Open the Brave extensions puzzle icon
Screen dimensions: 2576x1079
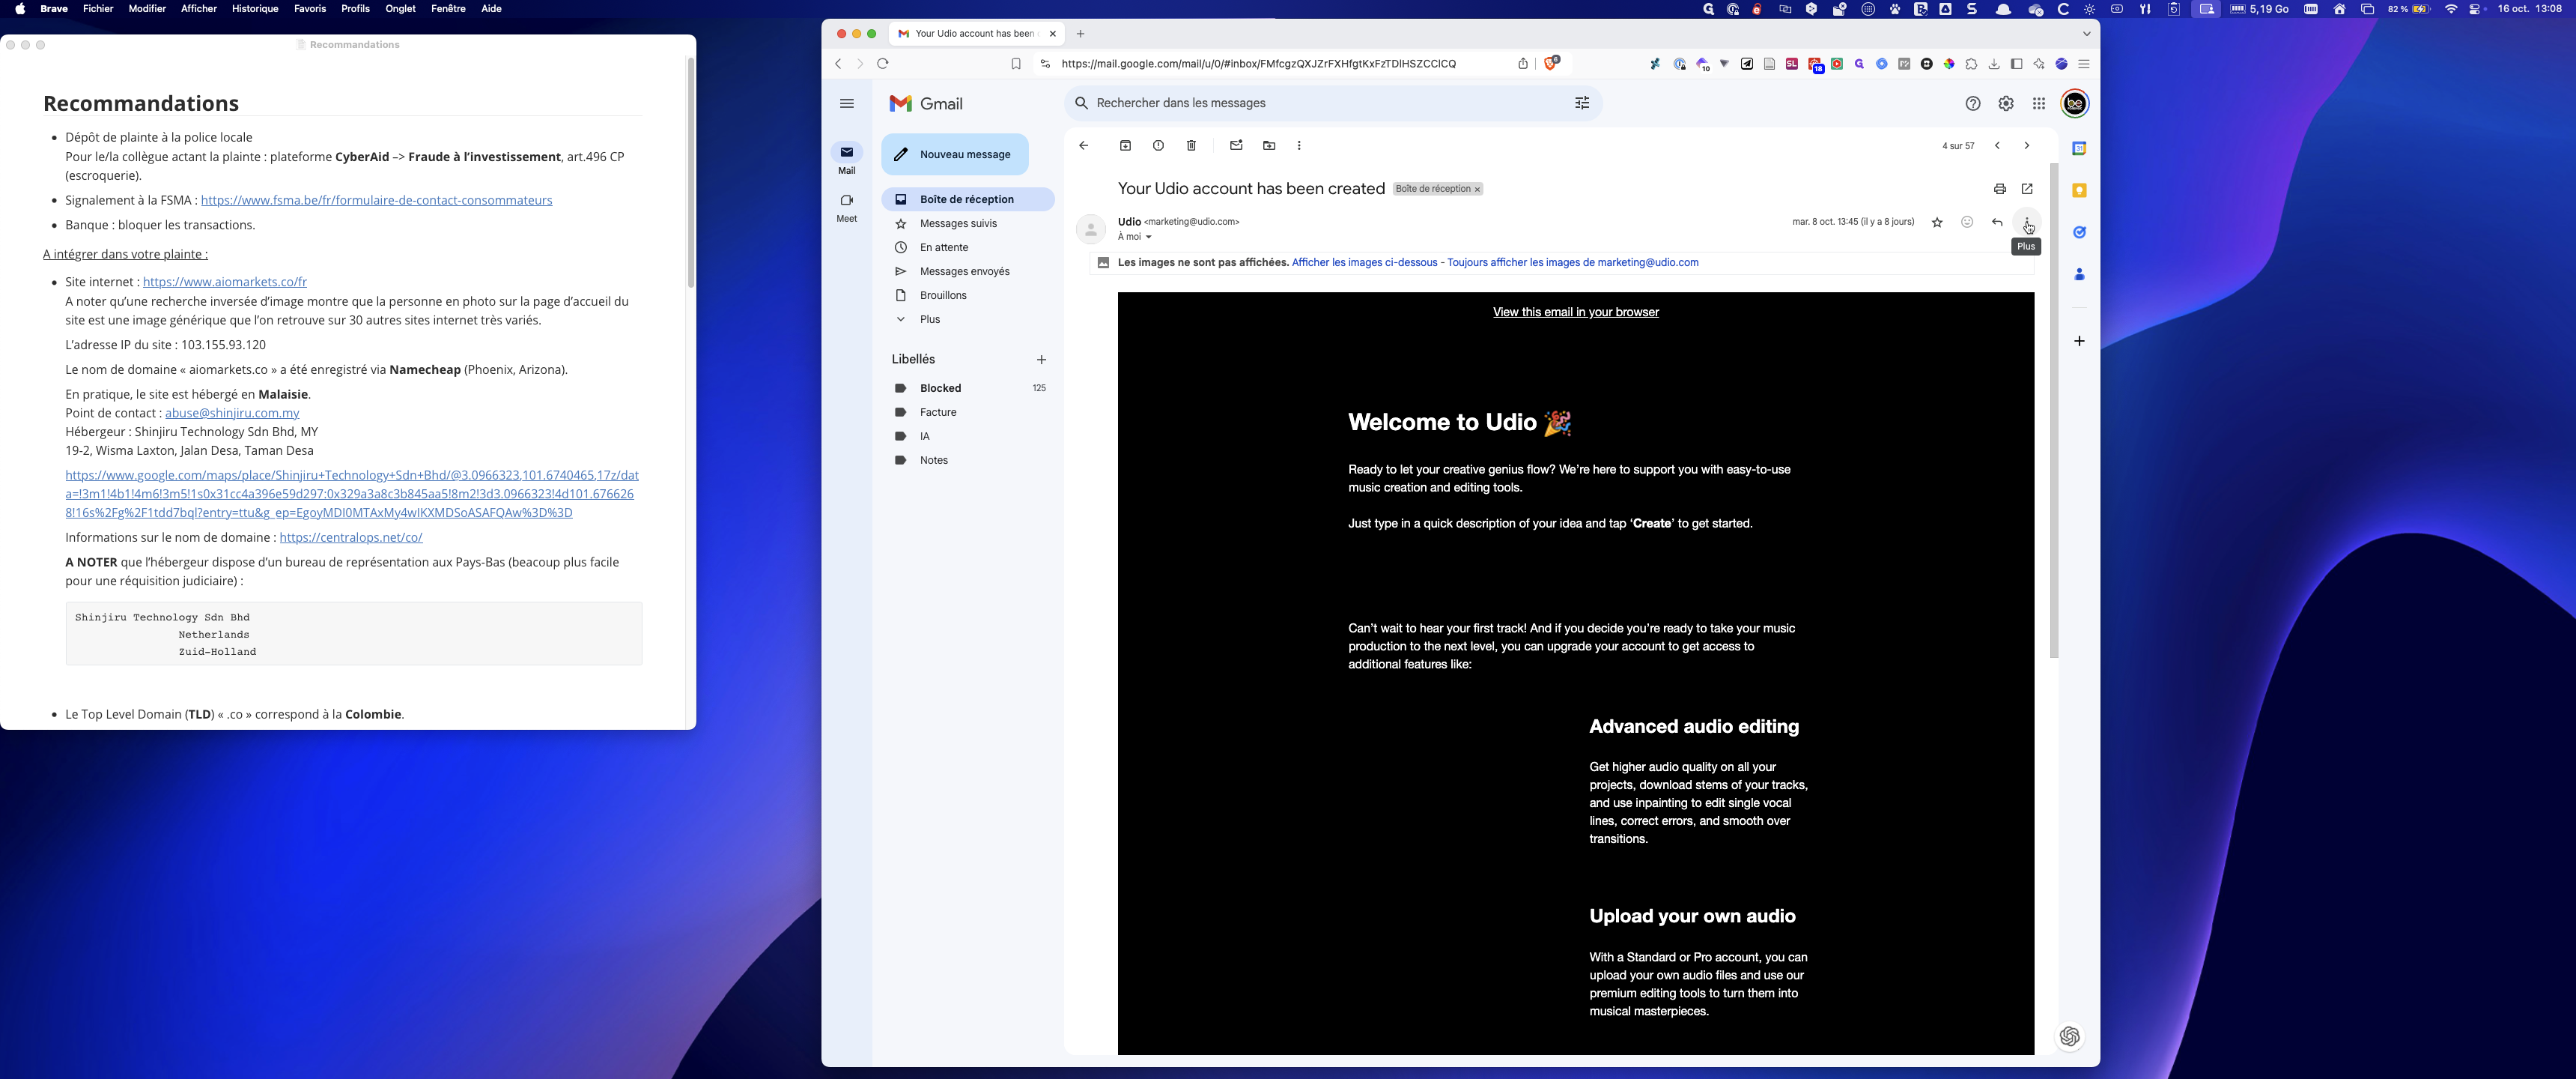tap(1971, 64)
